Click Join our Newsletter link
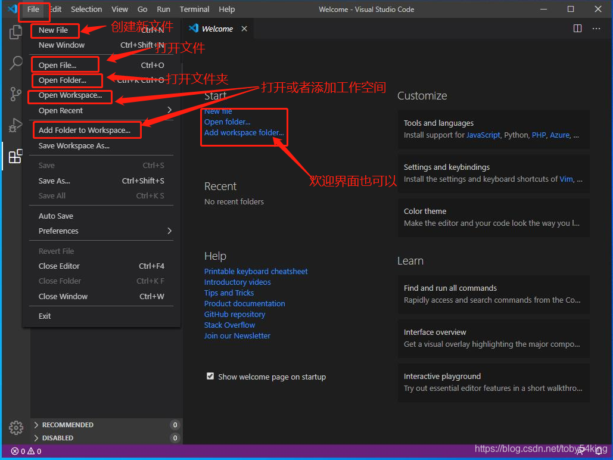Image resolution: width=613 pixels, height=460 pixels. 237,335
